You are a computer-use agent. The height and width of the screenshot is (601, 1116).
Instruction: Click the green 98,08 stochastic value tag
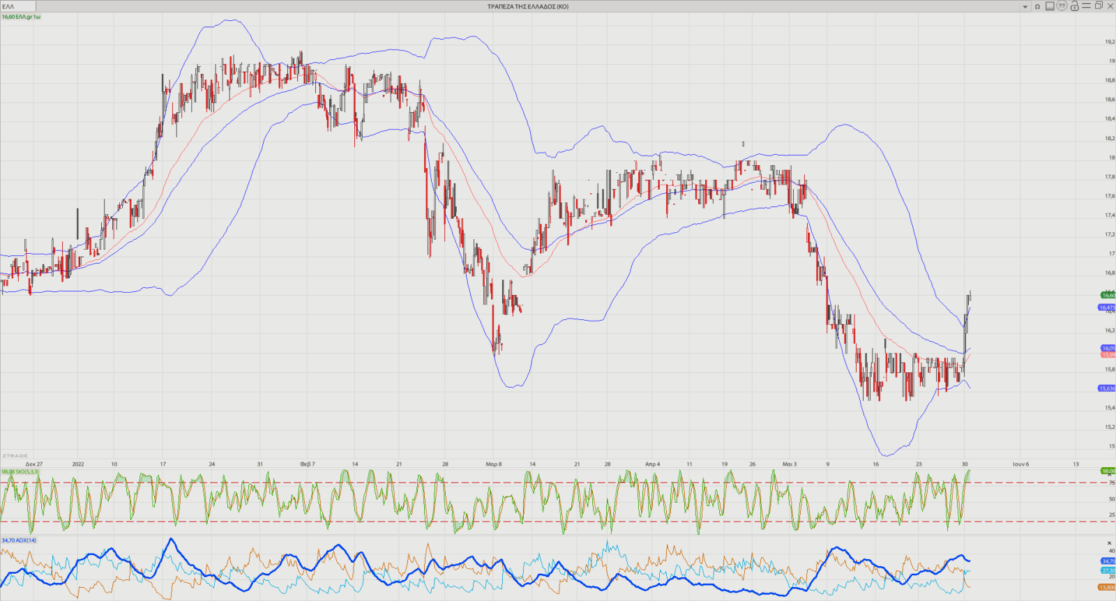1108,471
